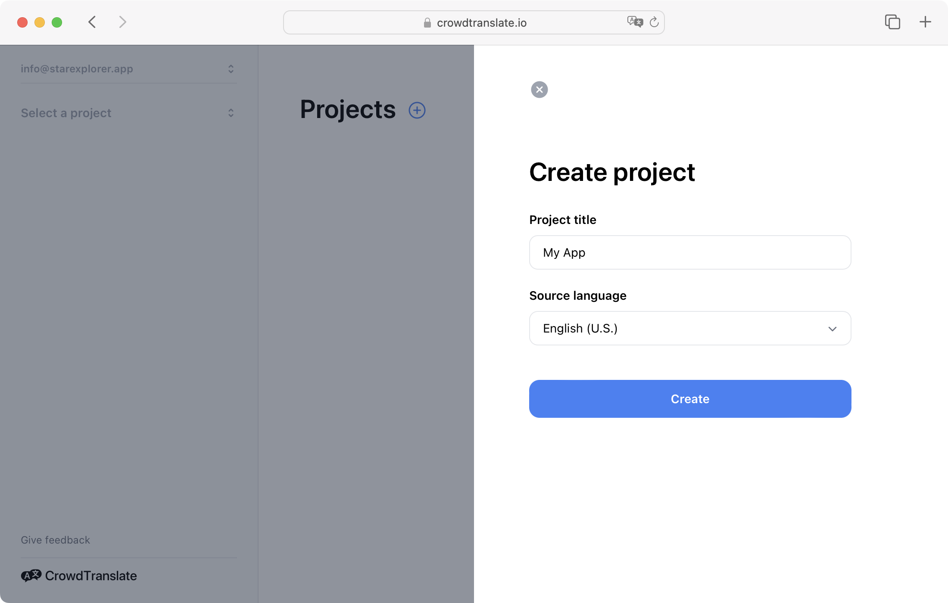The height and width of the screenshot is (603, 948).
Task: Open the tab overview
Action: point(892,22)
